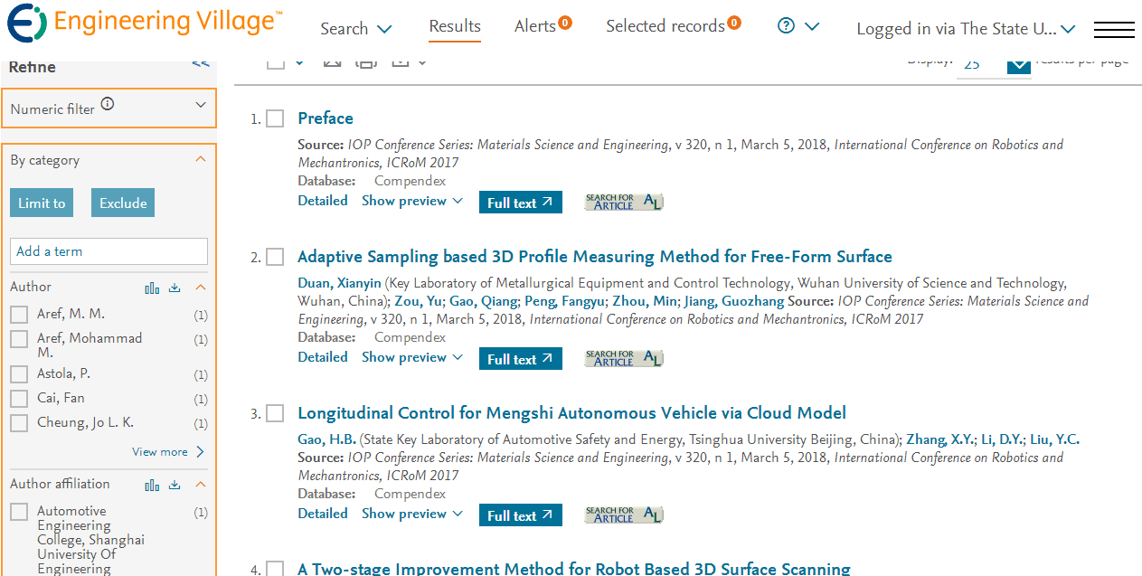
Task: Open Author chart view icon
Action: pyautogui.click(x=152, y=288)
